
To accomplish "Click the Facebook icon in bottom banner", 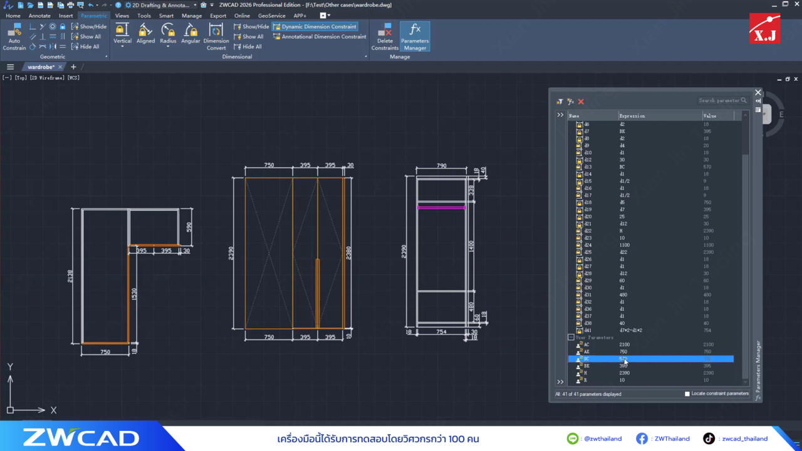I will click(x=642, y=438).
